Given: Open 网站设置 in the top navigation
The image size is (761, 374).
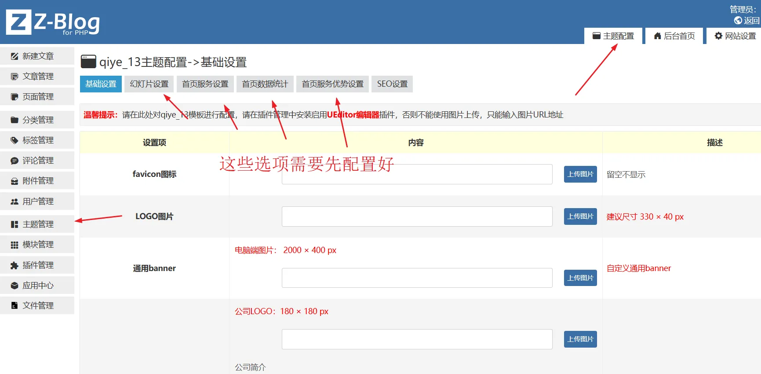Looking at the screenshot, I should pos(735,36).
